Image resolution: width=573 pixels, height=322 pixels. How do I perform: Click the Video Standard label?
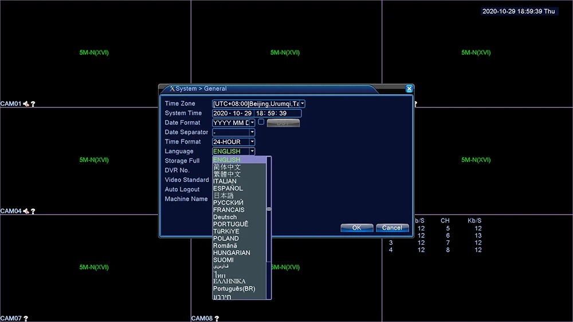point(187,180)
